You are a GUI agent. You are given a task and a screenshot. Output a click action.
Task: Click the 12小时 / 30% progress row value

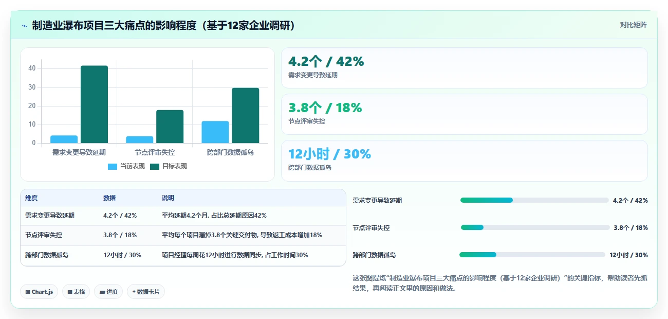click(628, 255)
